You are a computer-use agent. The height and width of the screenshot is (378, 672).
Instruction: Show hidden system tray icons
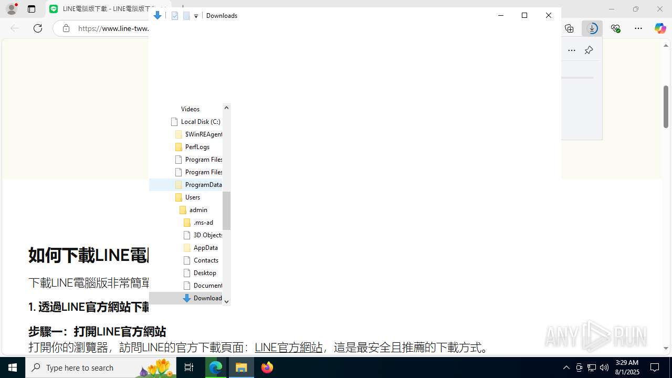(566, 367)
